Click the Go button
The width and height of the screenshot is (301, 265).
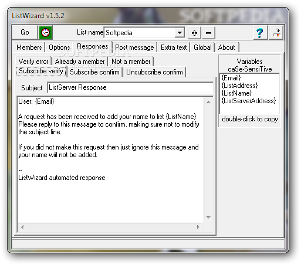[x=25, y=32]
